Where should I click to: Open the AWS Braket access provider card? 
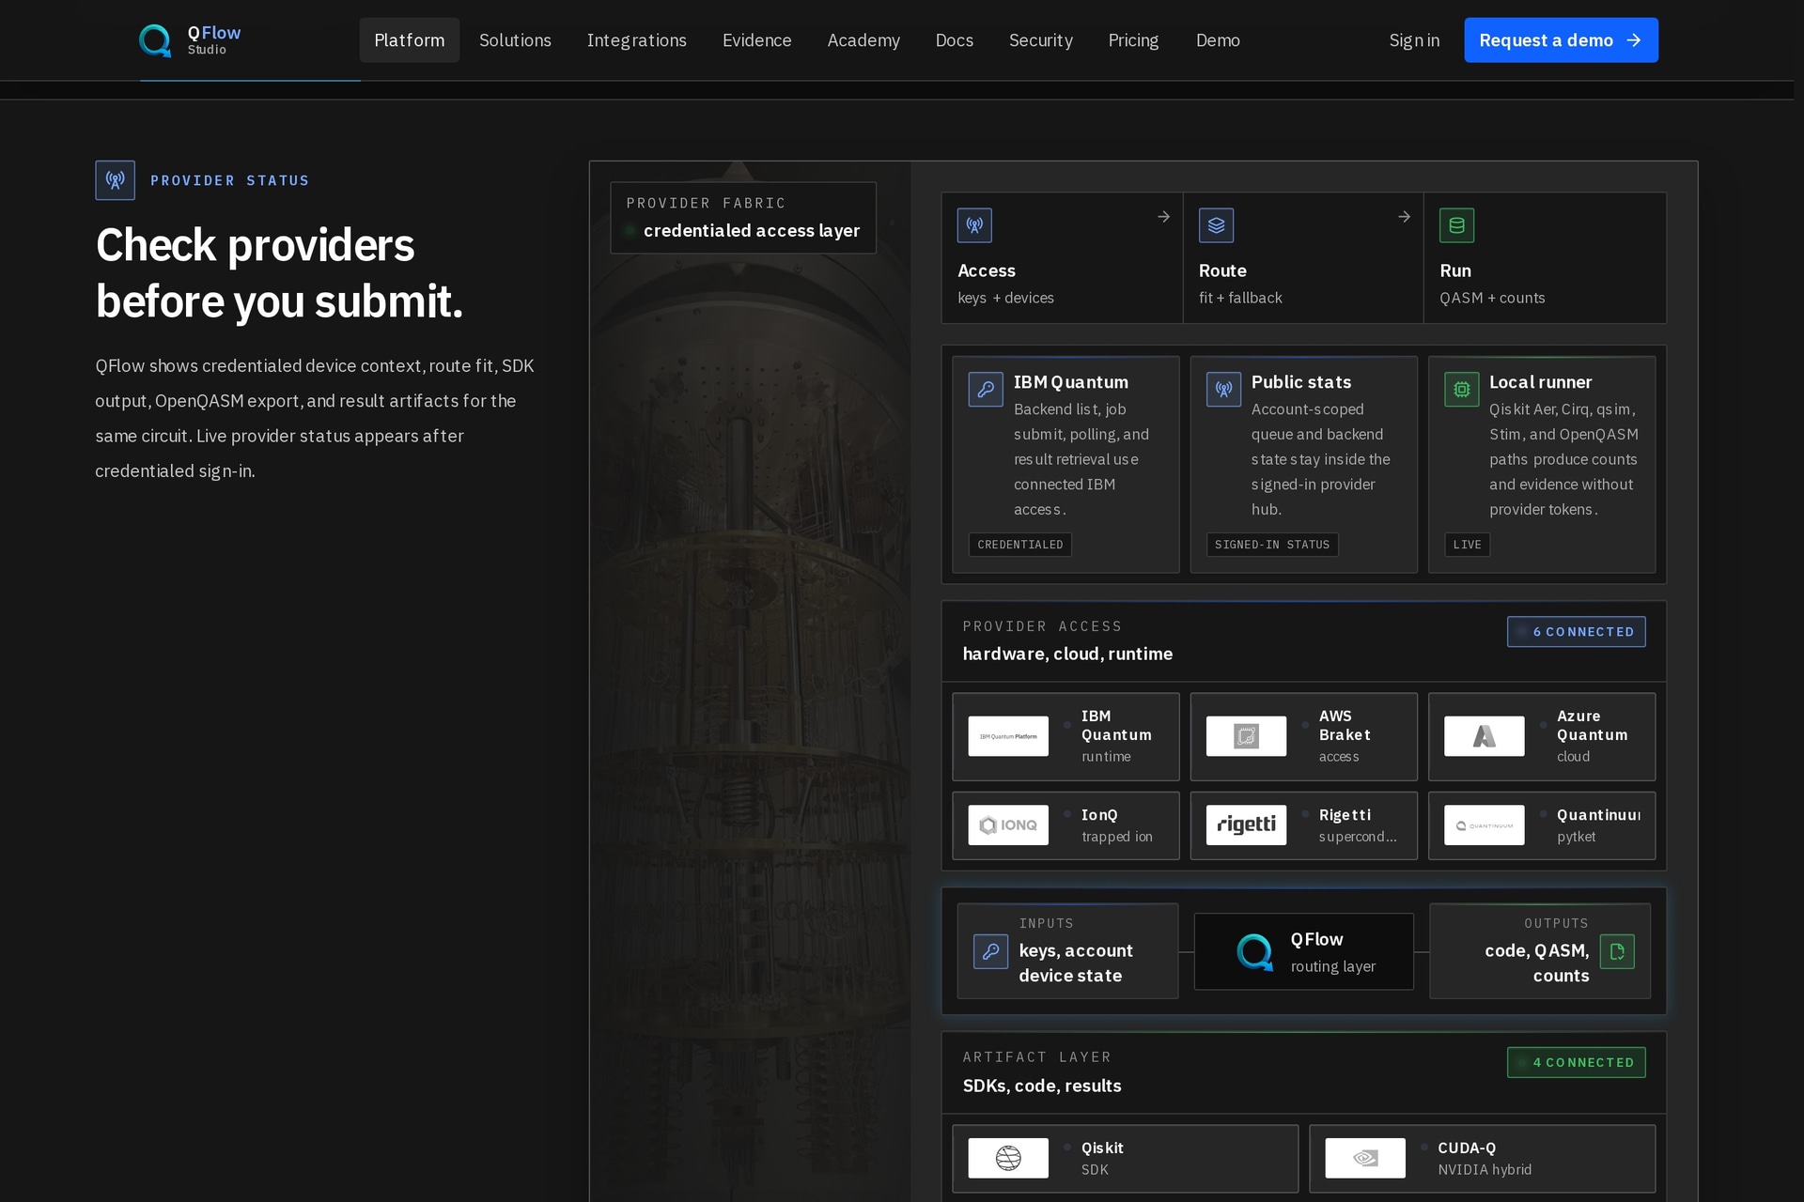[1303, 737]
